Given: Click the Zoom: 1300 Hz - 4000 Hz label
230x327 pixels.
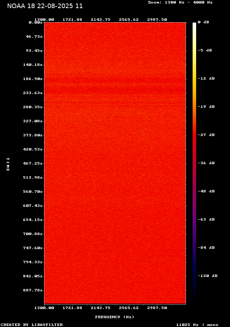Looking at the screenshot, I should coord(180,2).
